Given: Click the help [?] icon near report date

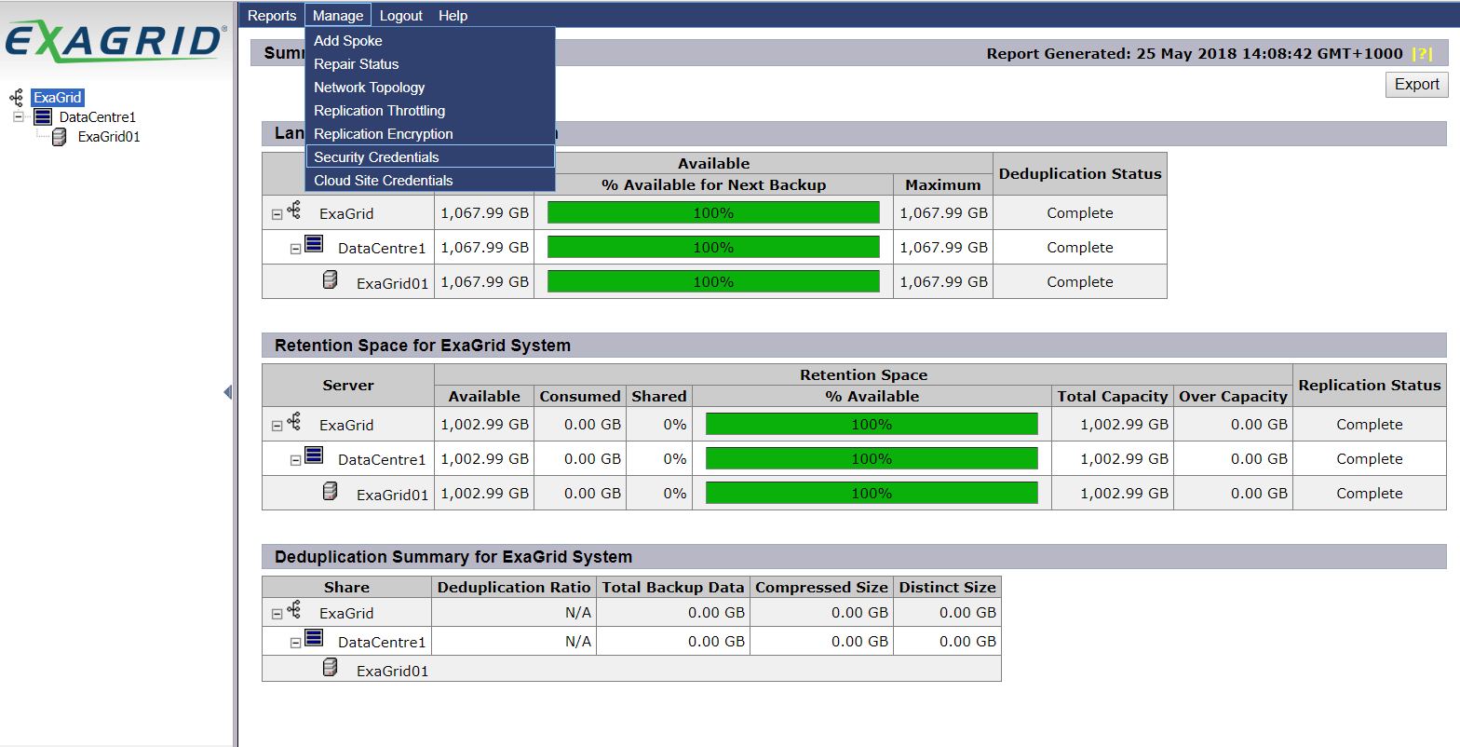Looking at the screenshot, I should pyautogui.click(x=1422, y=54).
